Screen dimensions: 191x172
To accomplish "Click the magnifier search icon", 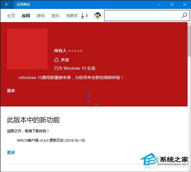I will tap(184, 16).
